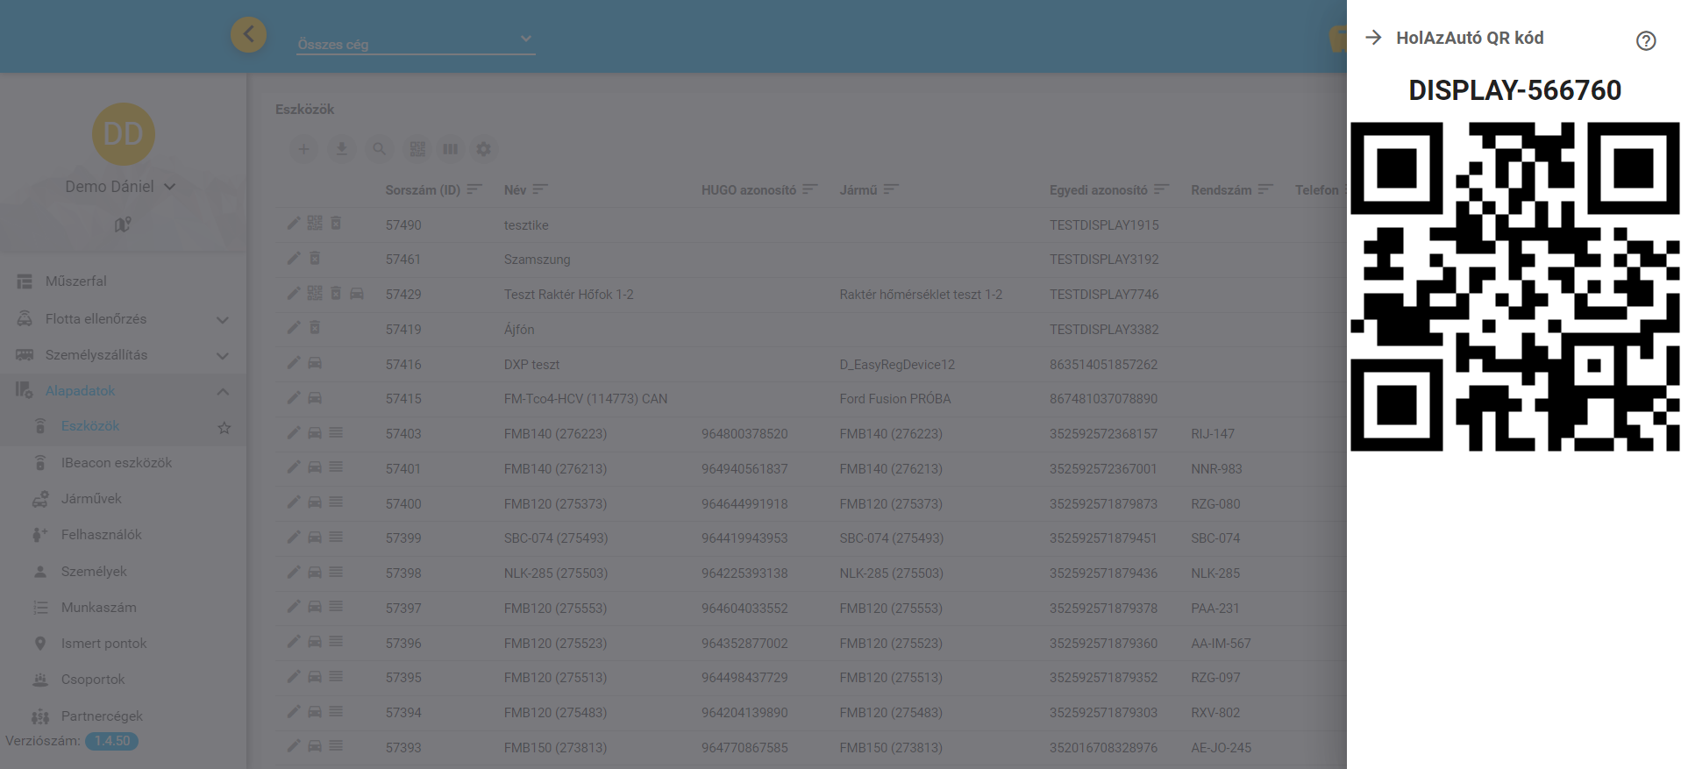Collapse the Alapadatok section

coord(223,391)
